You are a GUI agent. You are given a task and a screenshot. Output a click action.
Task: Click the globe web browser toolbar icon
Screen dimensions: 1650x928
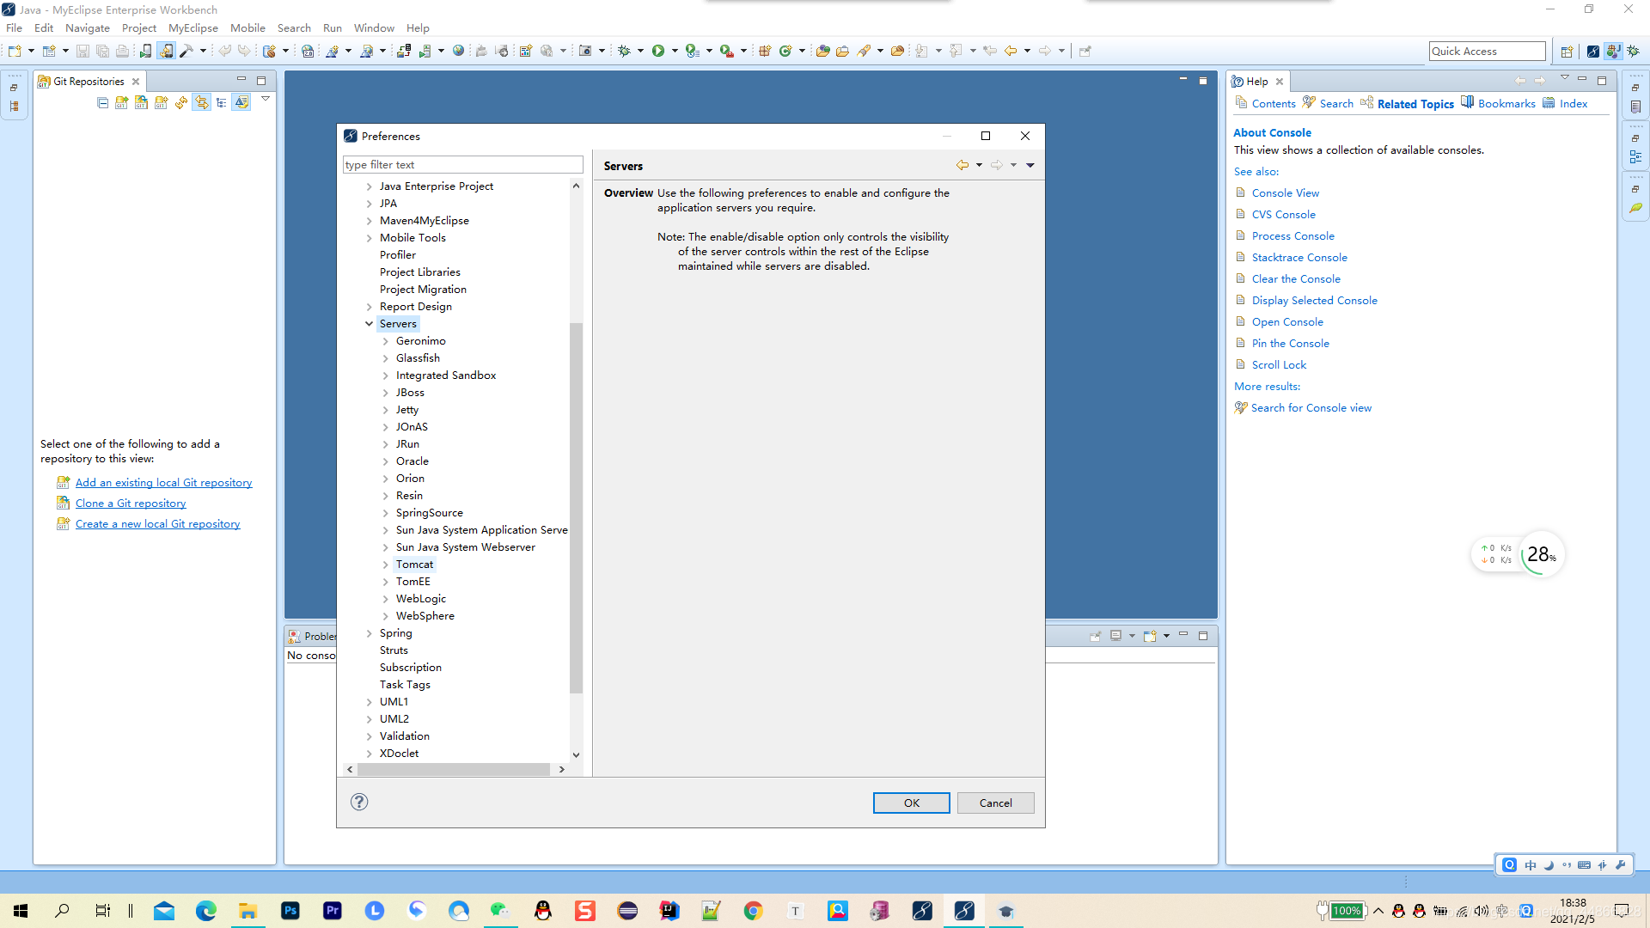(x=458, y=52)
